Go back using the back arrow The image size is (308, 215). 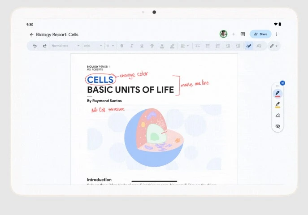coord(31,34)
